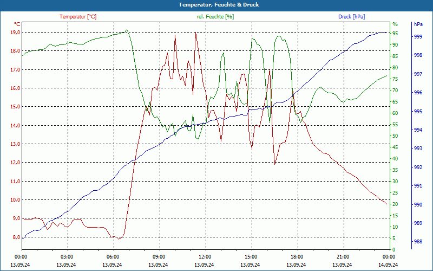The height and width of the screenshot is (271, 433).
Task: Click the '30' humidity axis value
Action: pyautogui.click(x=395, y=182)
